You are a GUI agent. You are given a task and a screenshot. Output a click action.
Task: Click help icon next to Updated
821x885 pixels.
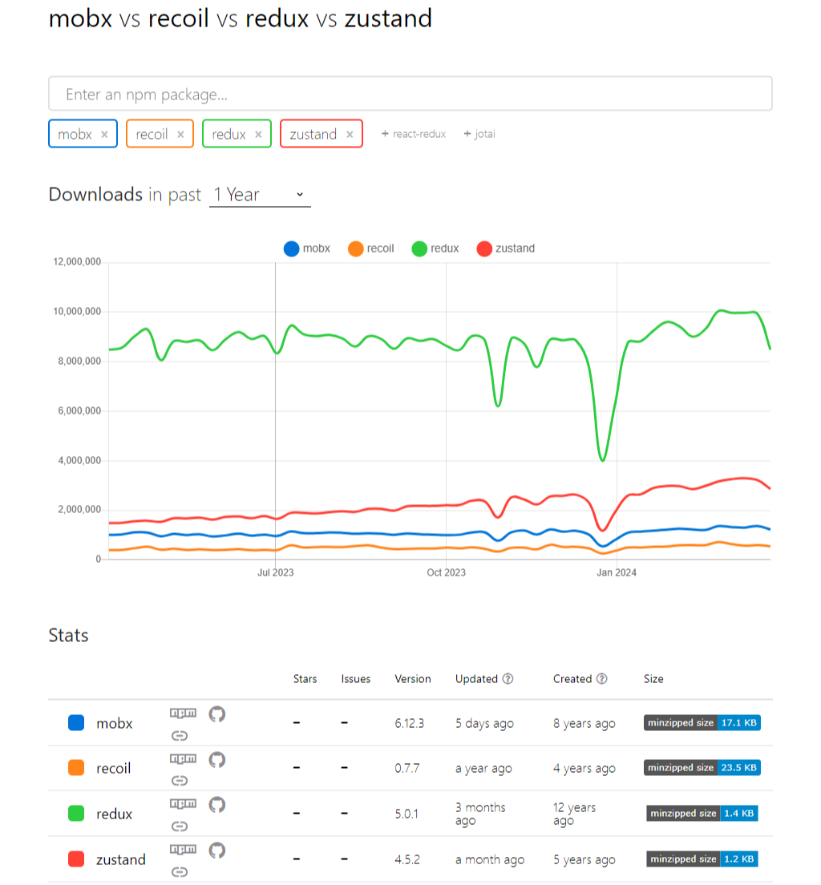(x=508, y=678)
